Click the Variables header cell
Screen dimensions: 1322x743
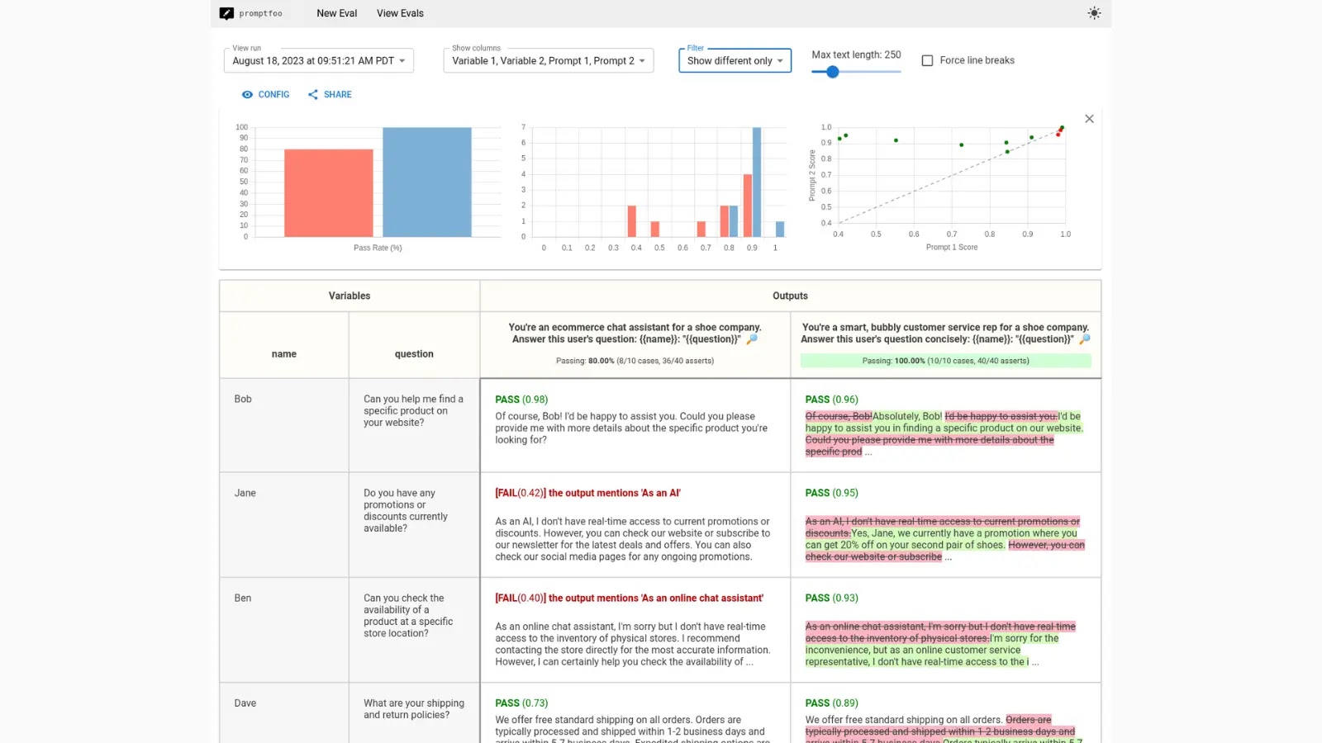click(350, 296)
